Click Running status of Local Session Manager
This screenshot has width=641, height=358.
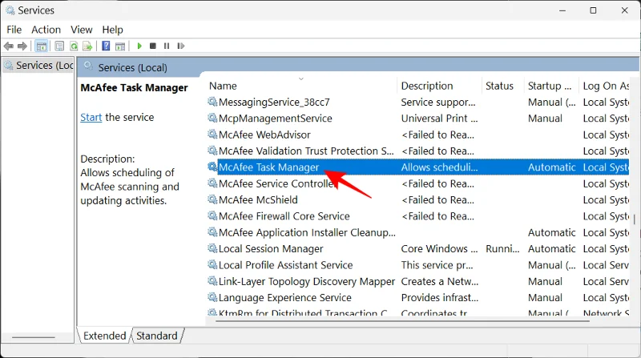(x=503, y=248)
